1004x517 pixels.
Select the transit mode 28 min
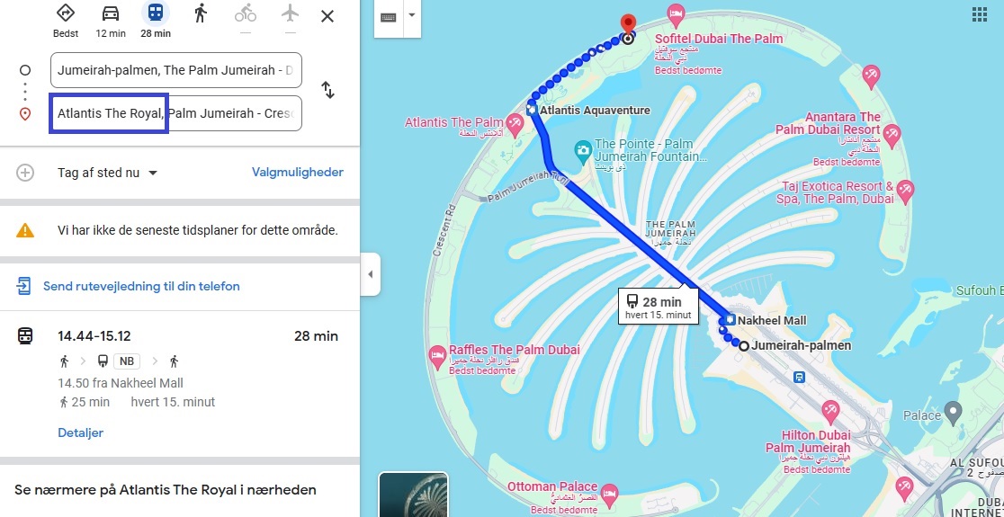[156, 20]
